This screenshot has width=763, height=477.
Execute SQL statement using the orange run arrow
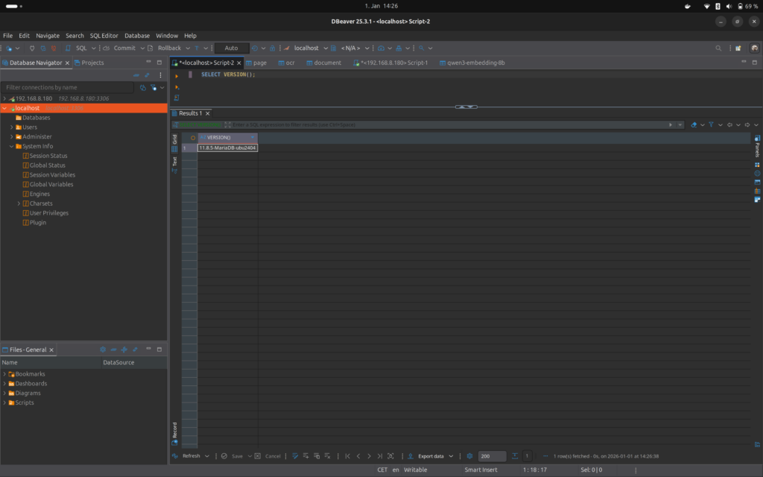tap(177, 76)
